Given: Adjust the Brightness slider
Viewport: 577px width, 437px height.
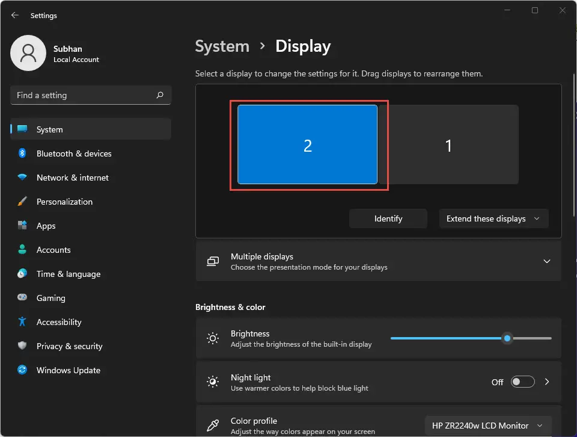Looking at the screenshot, I should tap(507, 338).
